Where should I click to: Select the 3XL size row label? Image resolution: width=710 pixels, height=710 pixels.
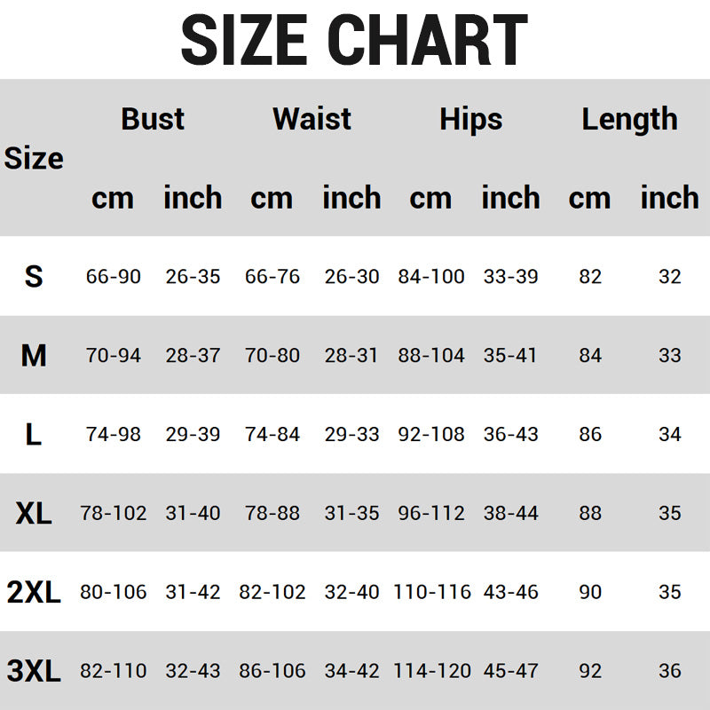(x=34, y=671)
